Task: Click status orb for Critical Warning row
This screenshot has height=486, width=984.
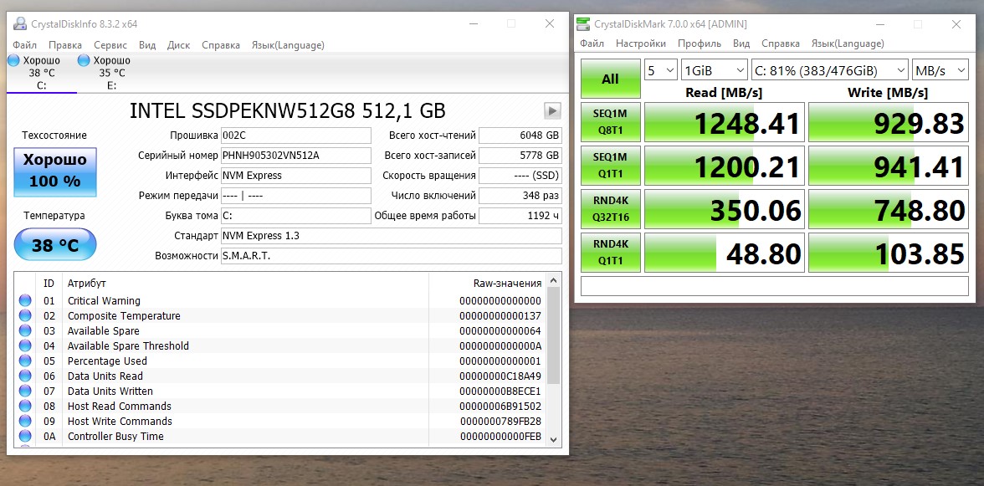Action: [x=25, y=301]
